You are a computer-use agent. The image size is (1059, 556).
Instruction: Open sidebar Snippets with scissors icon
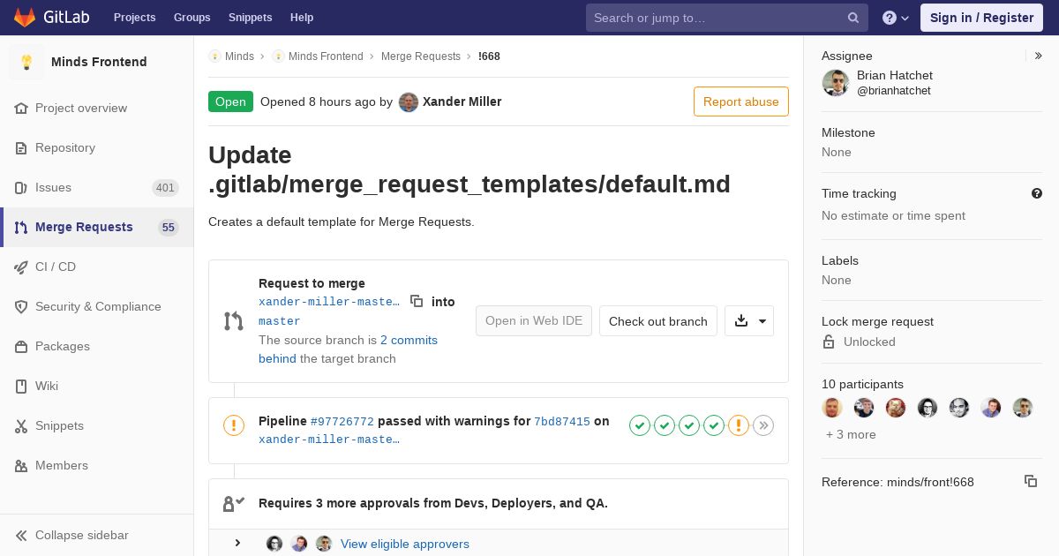97,425
